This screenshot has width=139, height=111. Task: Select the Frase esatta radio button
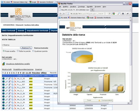pos(4,51)
